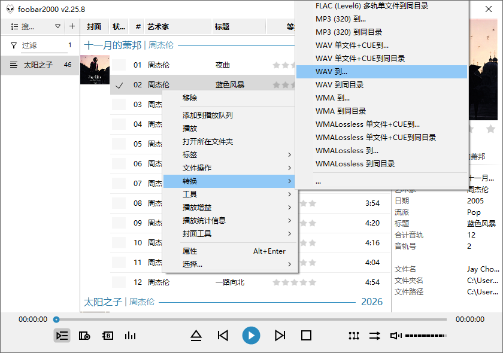
Task: Skip to the next track
Action: [x=280, y=336]
